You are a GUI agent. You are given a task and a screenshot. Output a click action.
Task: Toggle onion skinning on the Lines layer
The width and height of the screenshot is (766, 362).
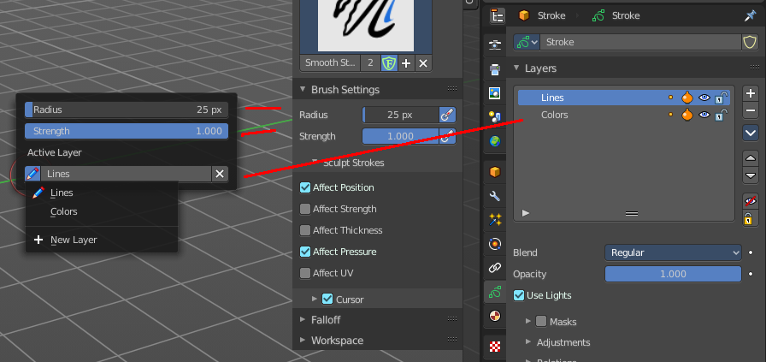pos(687,98)
